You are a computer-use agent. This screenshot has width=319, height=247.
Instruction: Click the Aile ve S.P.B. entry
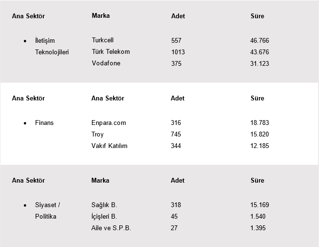[x=111, y=228]
